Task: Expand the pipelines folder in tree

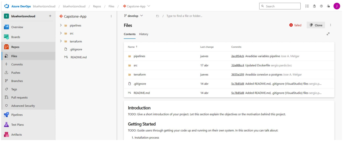Action: pos(61,26)
